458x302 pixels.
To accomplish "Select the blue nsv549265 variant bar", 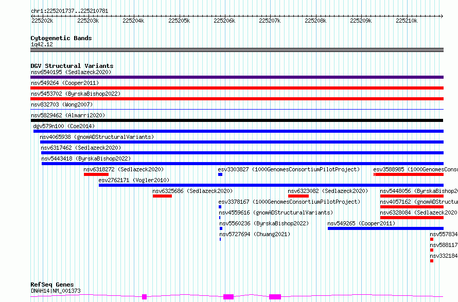I will click(385, 228).
